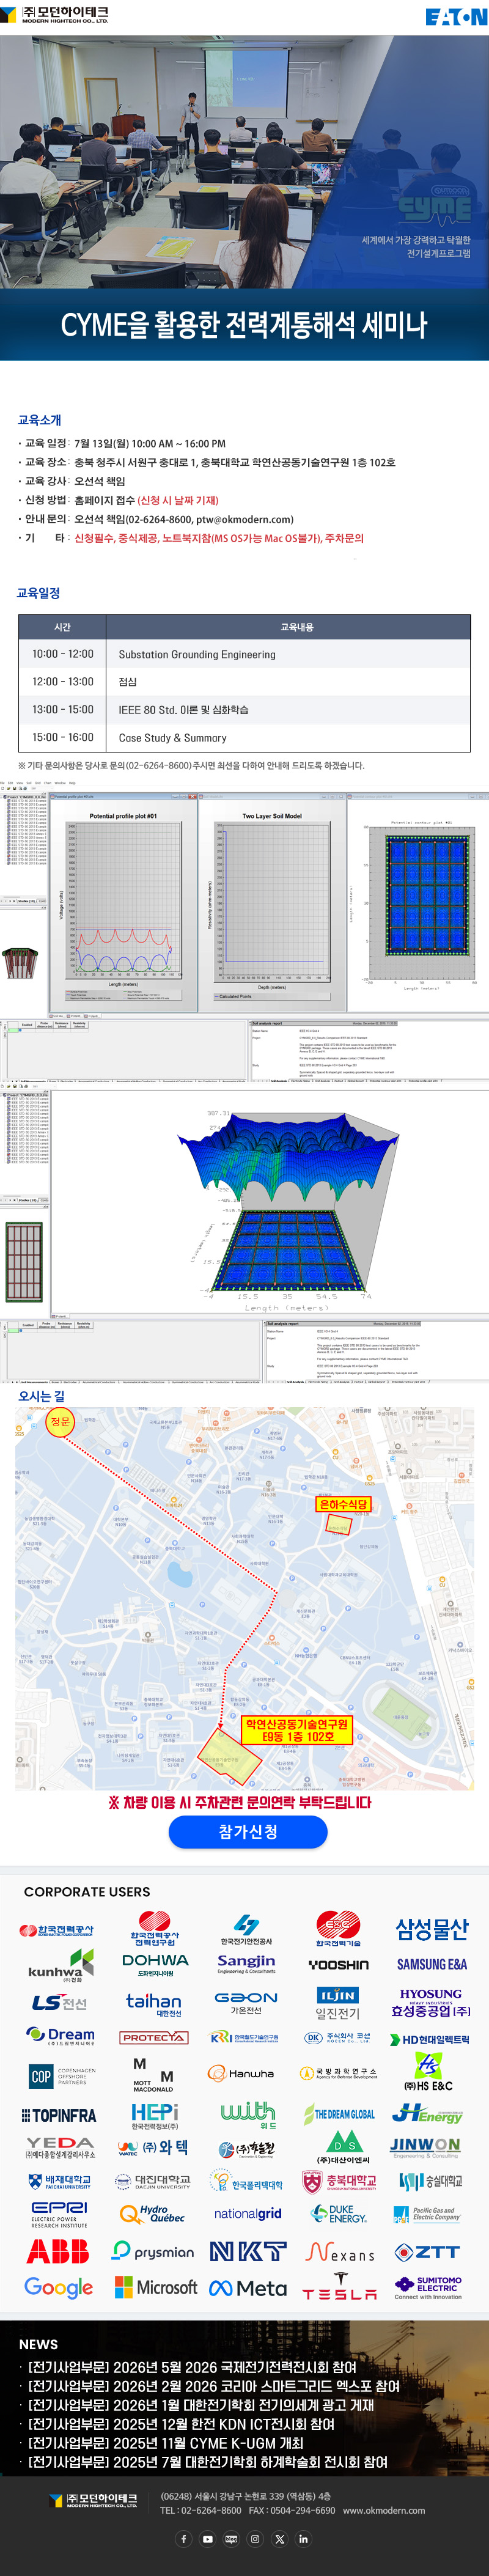Viewport: 489px width, 2576px height.
Task: Click the HD현대일렉트릭 logo
Action: pos(429,2039)
